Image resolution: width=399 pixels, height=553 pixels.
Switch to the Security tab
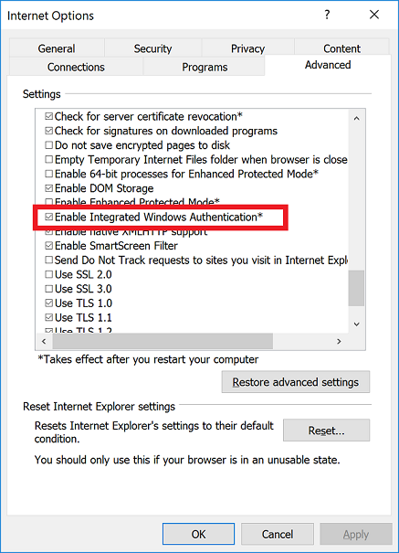tap(152, 48)
